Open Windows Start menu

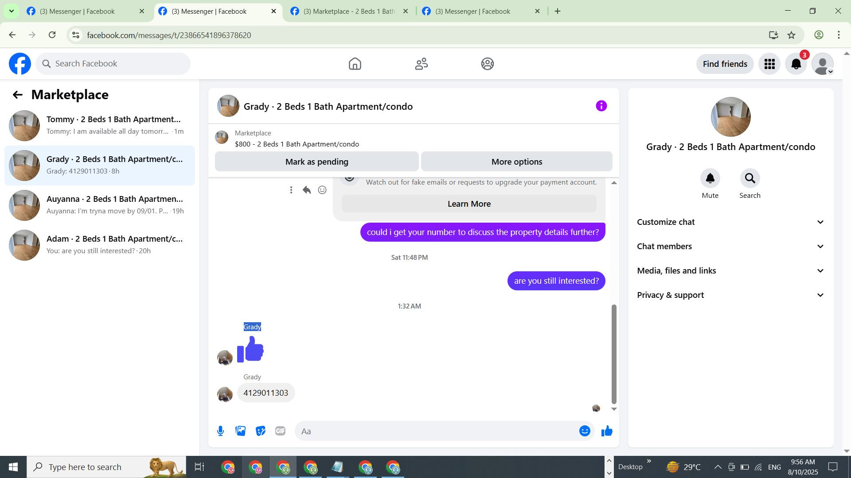[x=13, y=467]
